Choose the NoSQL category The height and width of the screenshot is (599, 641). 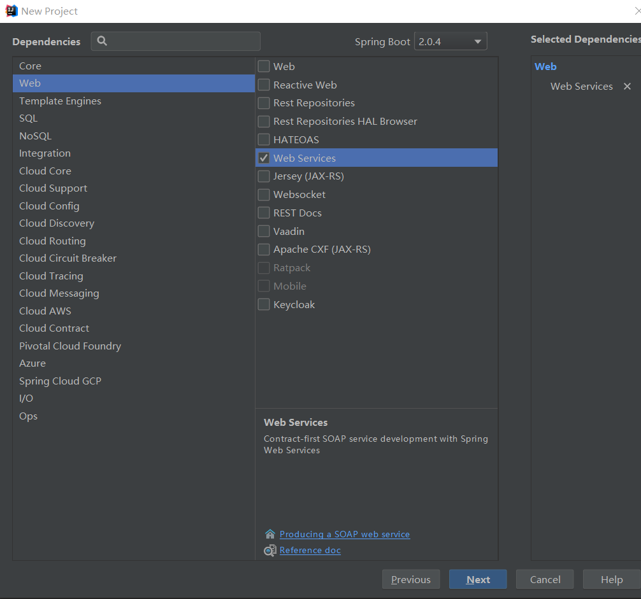134,136
